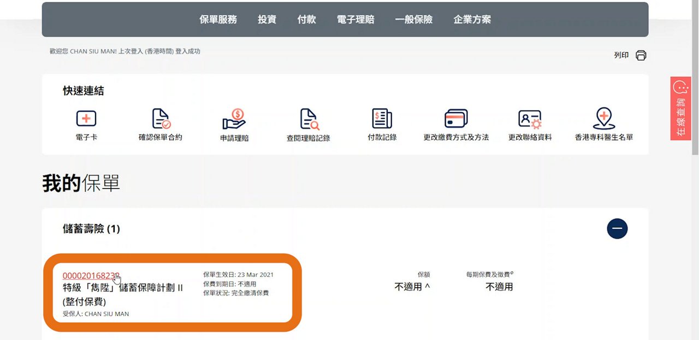Click the 電子卡 e-card icon
The width and height of the screenshot is (699, 340).
point(86,119)
